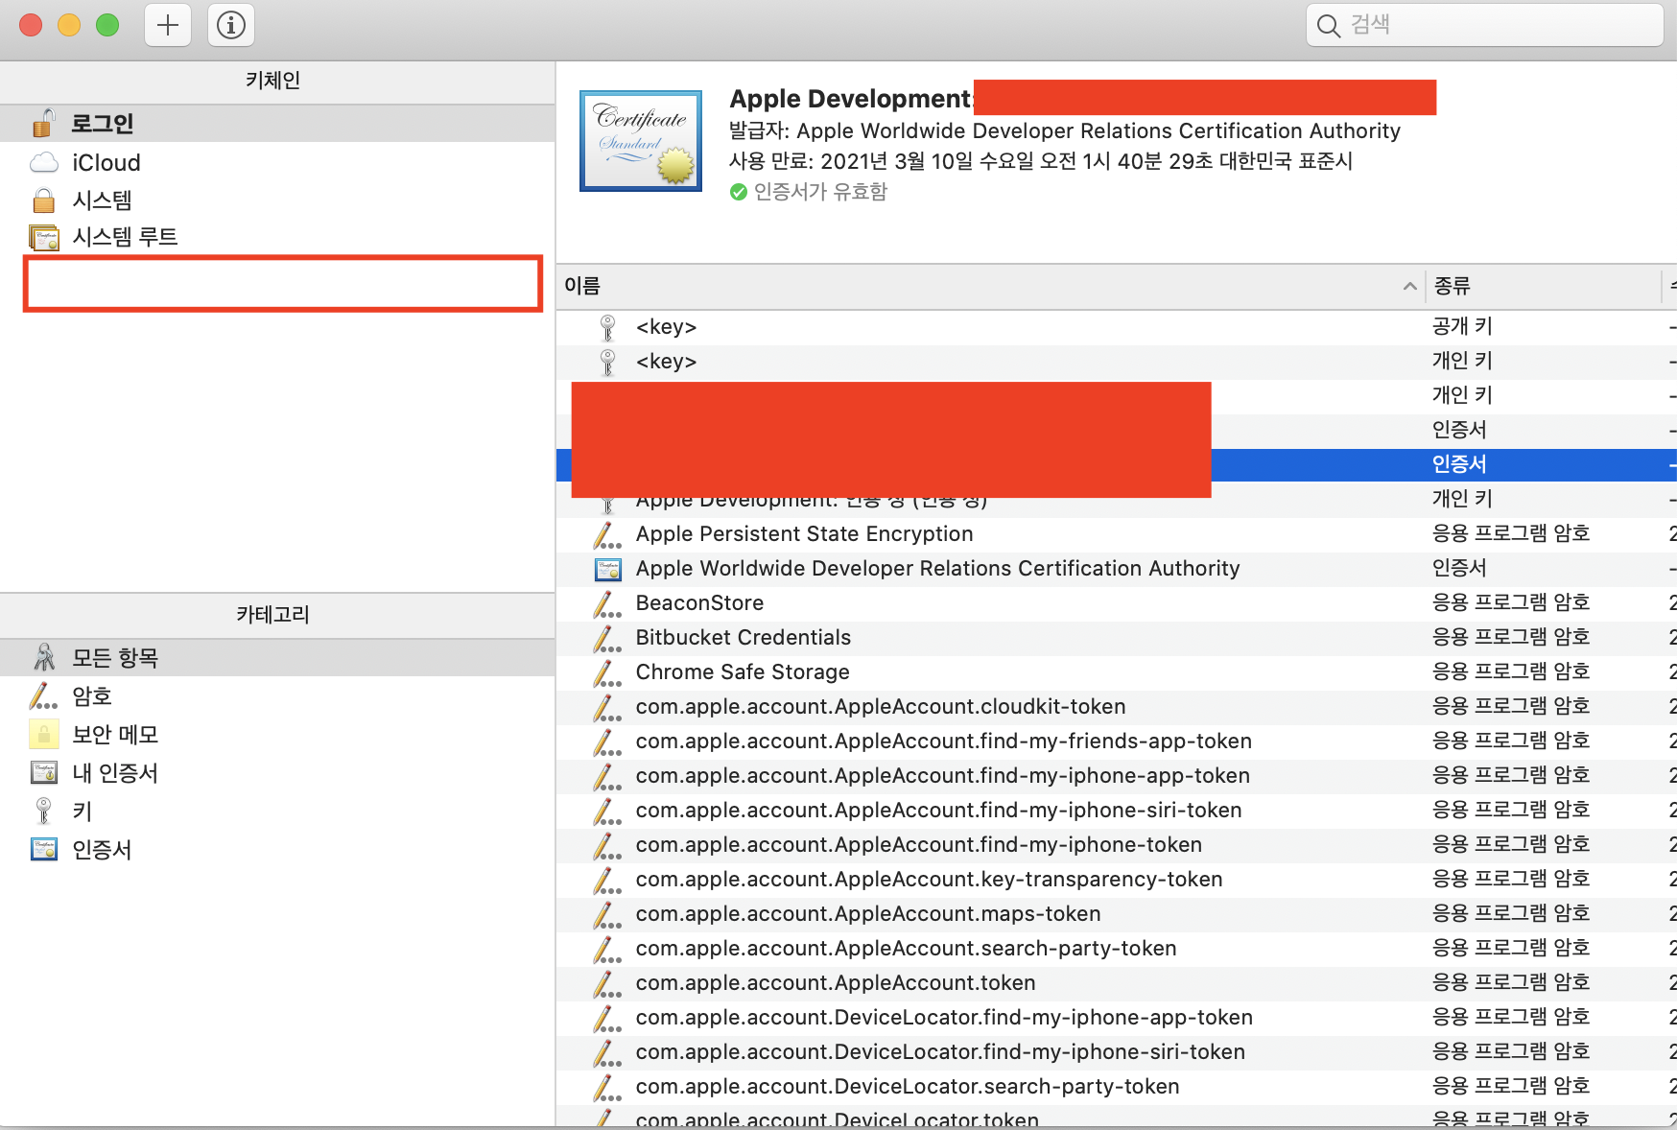Click the locked padlock icon beside 시스템
The image size is (1677, 1130).
[x=43, y=200]
